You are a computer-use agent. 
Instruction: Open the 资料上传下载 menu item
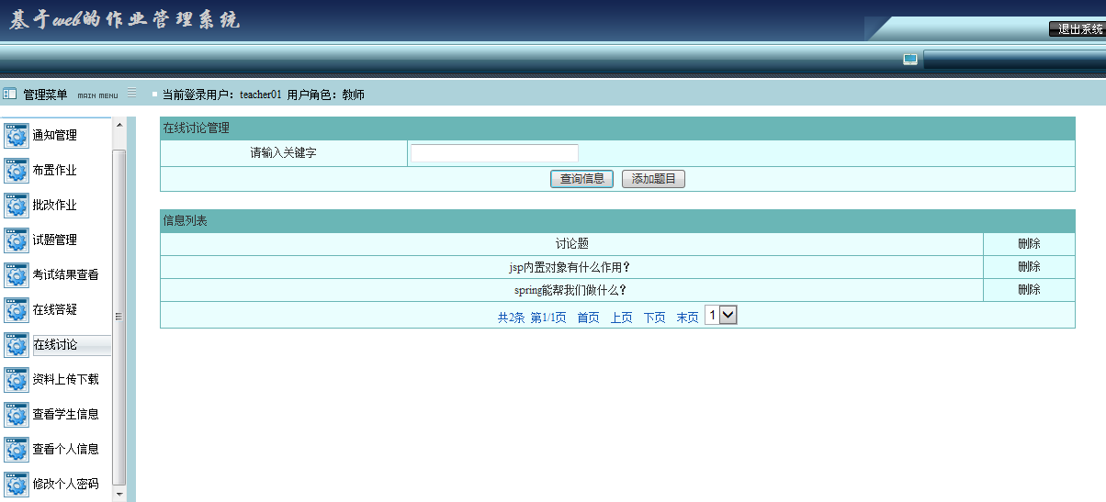tap(65, 380)
